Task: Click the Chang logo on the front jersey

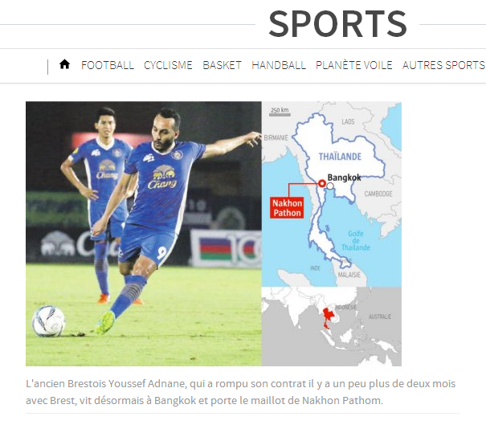Action: pyautogui.click(x=161, y=178)
